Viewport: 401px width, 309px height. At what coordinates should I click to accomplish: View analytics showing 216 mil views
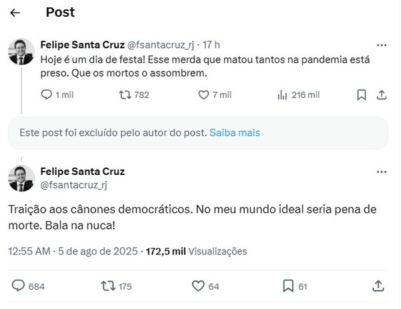click(281, 95)
